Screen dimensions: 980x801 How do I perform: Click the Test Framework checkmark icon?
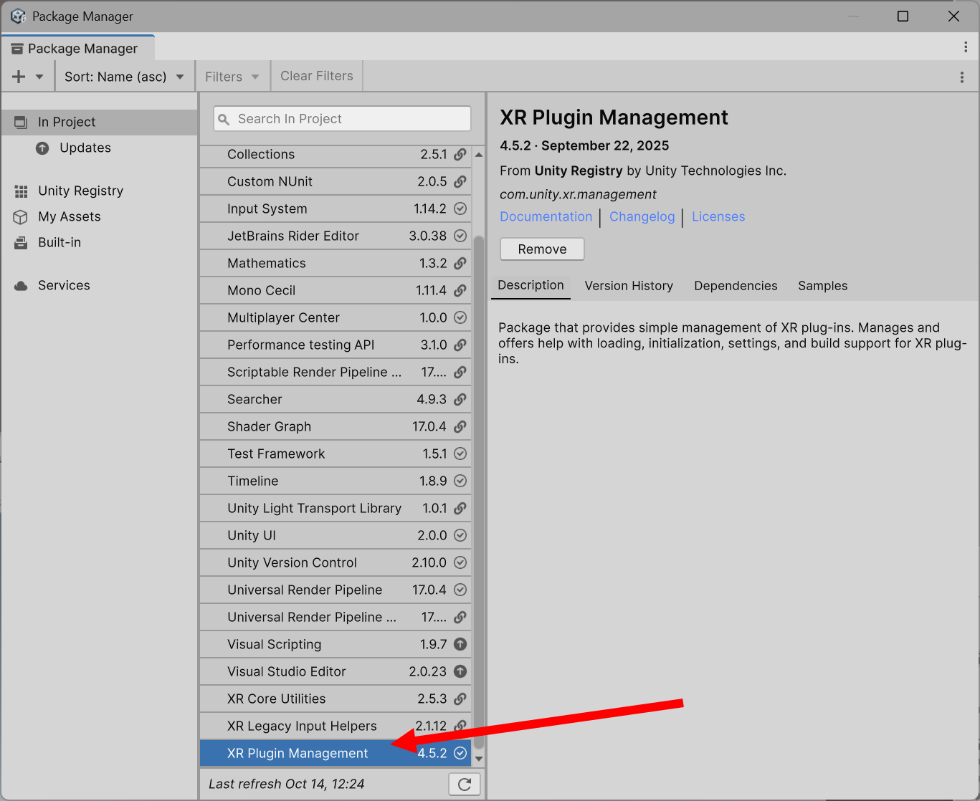click(x=460, y=454)
